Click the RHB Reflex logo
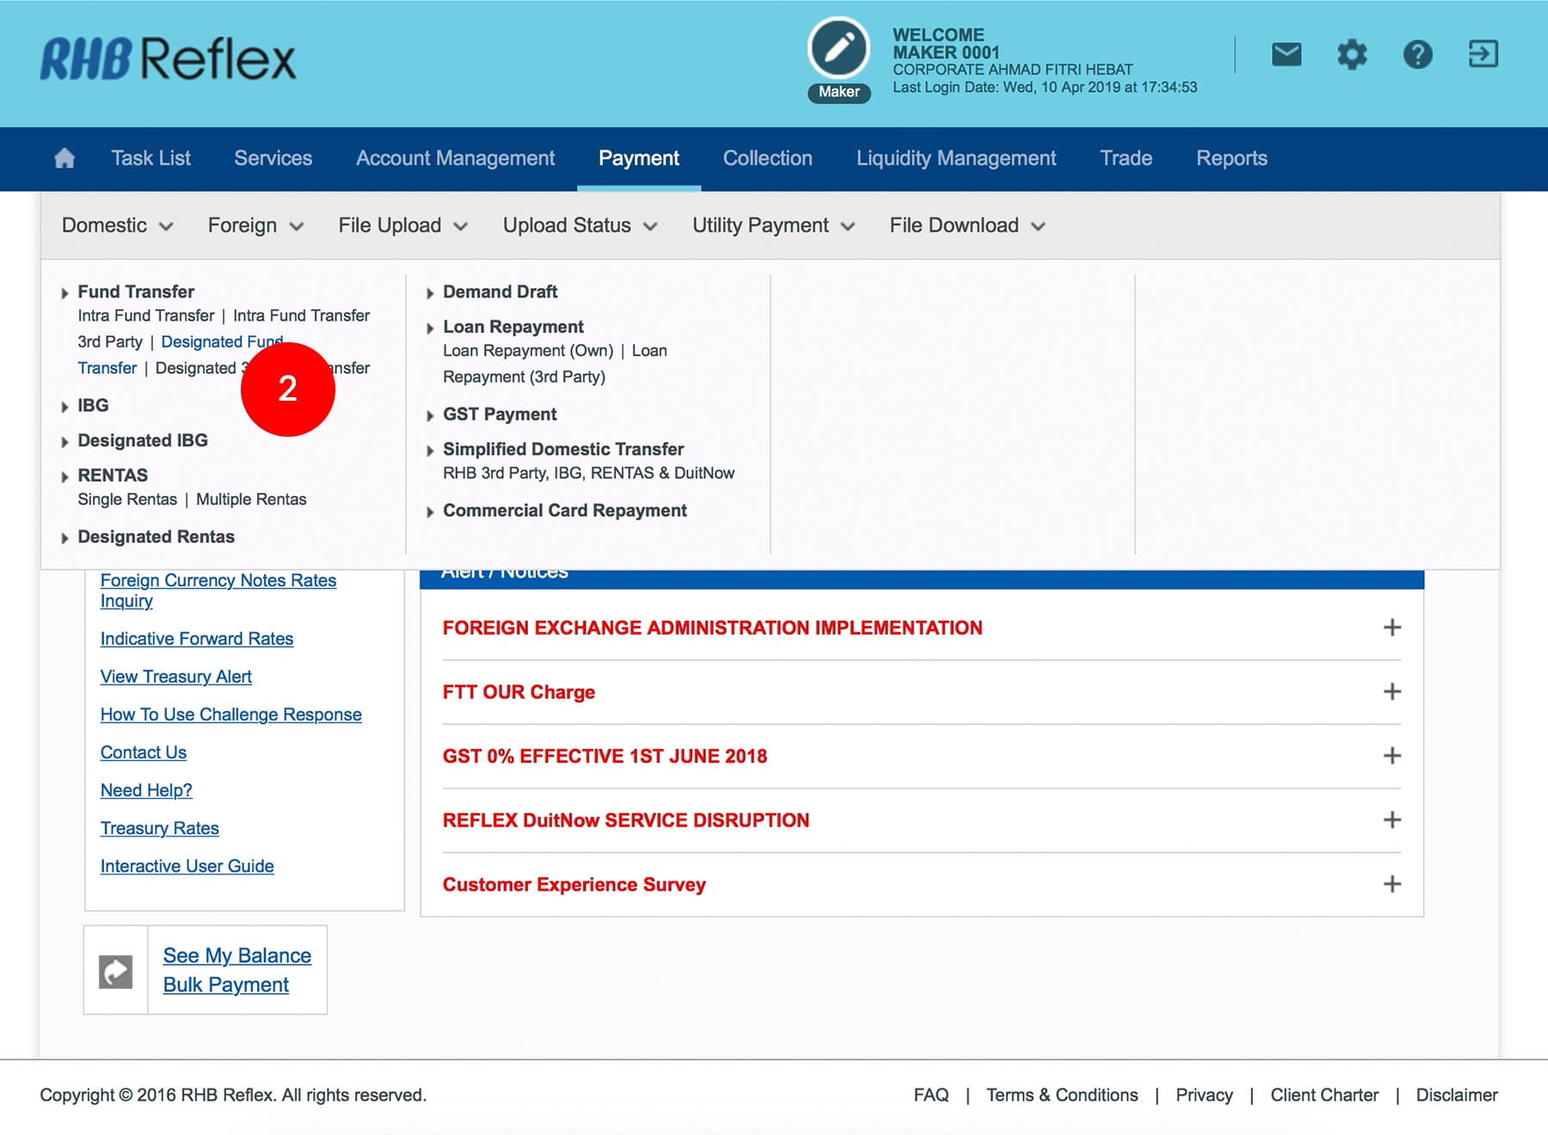 click(169, 59)
